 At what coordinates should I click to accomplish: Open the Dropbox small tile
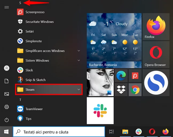[x=121, y=90]
